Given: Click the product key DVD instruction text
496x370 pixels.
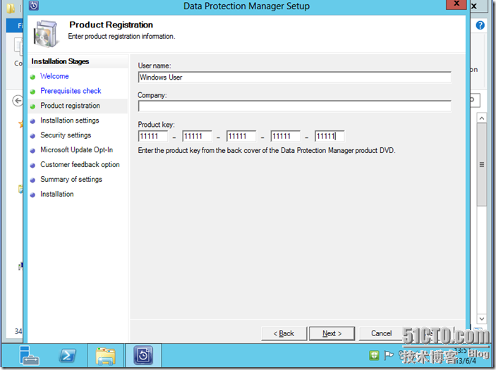Looking at the screenshot, I should (x=267, y=150).
